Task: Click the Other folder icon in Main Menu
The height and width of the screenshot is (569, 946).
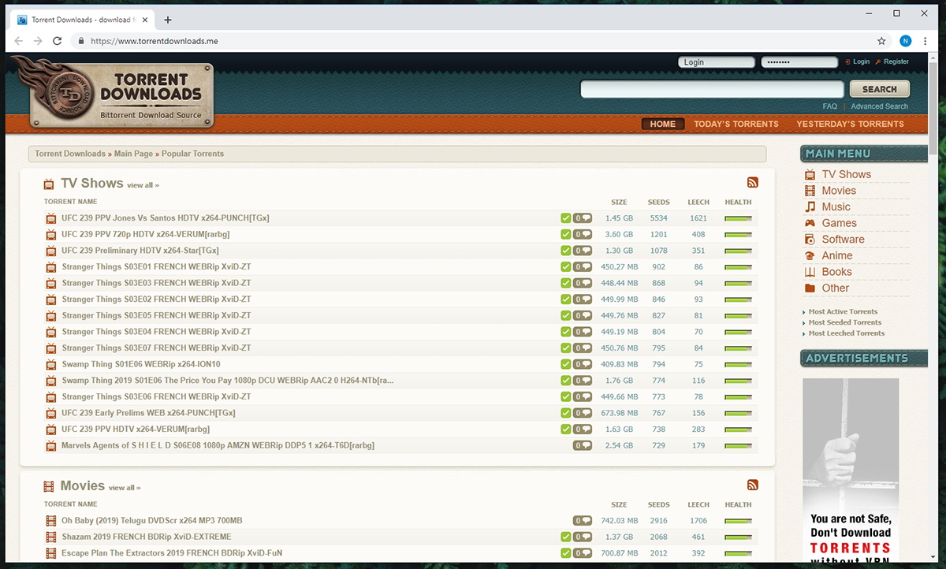Action: point(810,288)
